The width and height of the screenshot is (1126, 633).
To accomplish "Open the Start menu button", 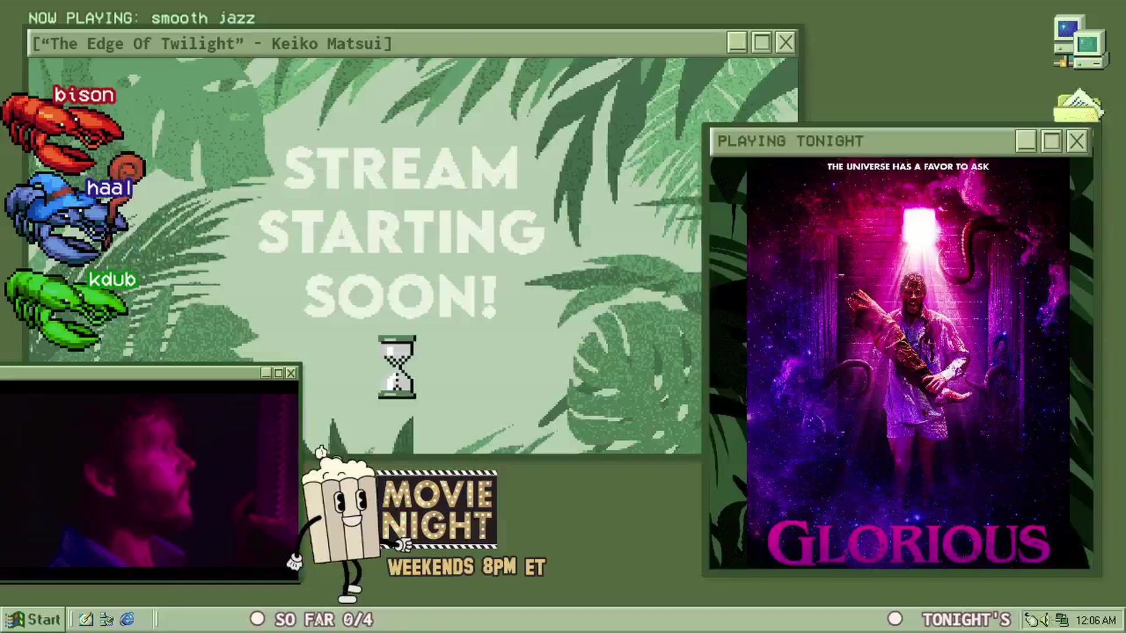I will [32, 620].
